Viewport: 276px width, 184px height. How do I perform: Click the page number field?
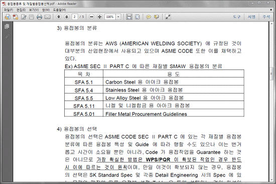click(75, 17)
